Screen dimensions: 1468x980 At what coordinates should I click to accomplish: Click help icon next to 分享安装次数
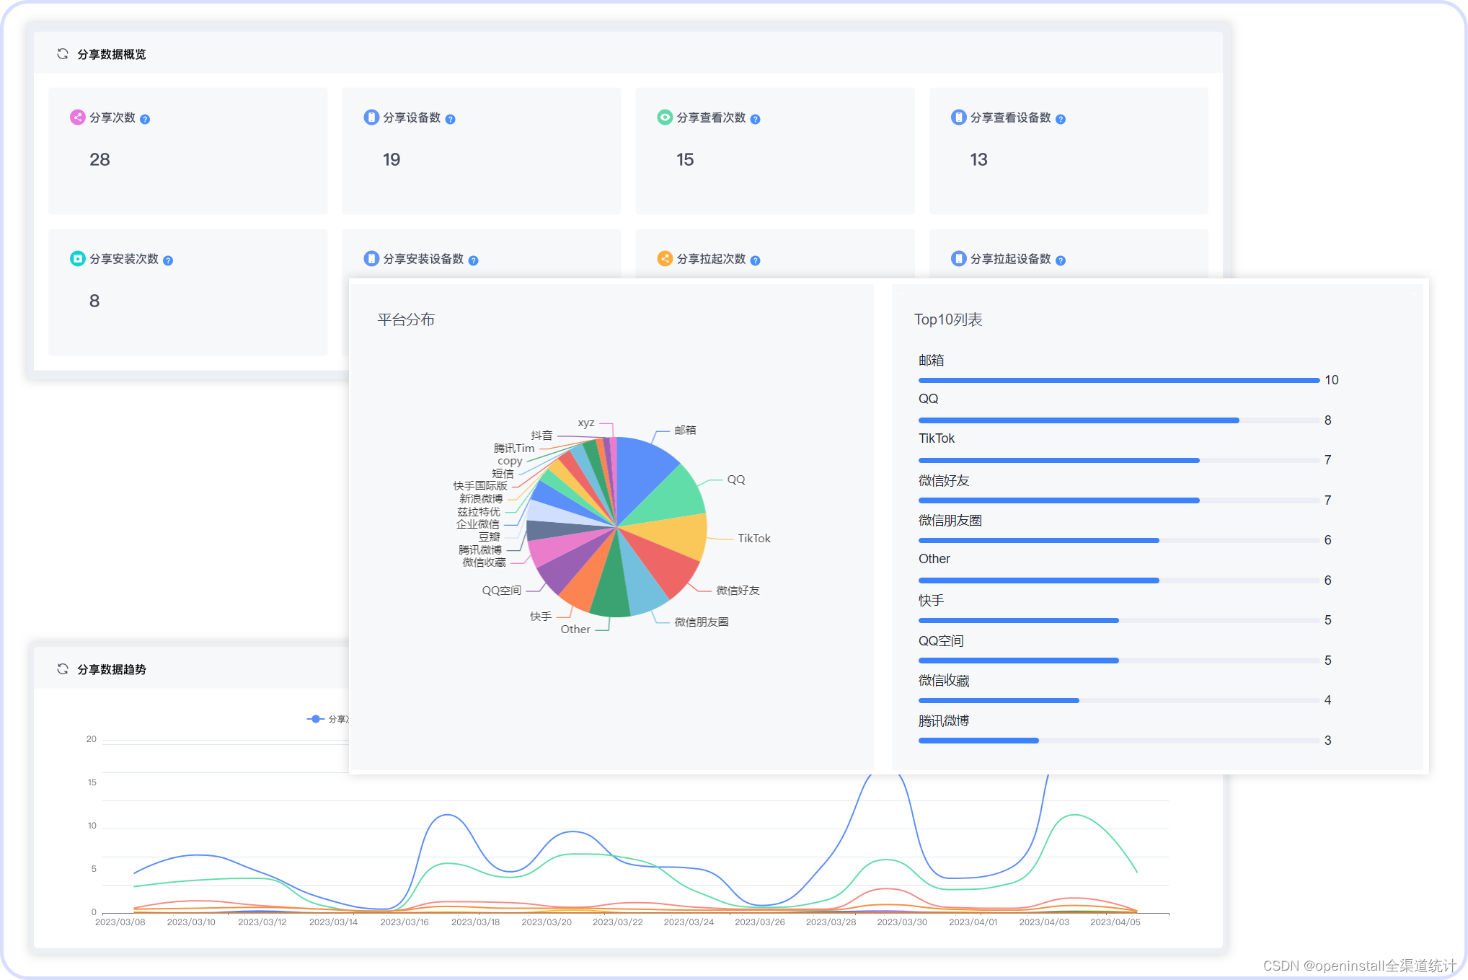click(168, 260)
